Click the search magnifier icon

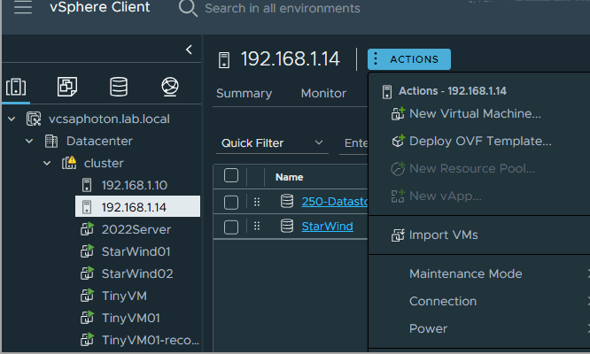(x=188, y=8)
